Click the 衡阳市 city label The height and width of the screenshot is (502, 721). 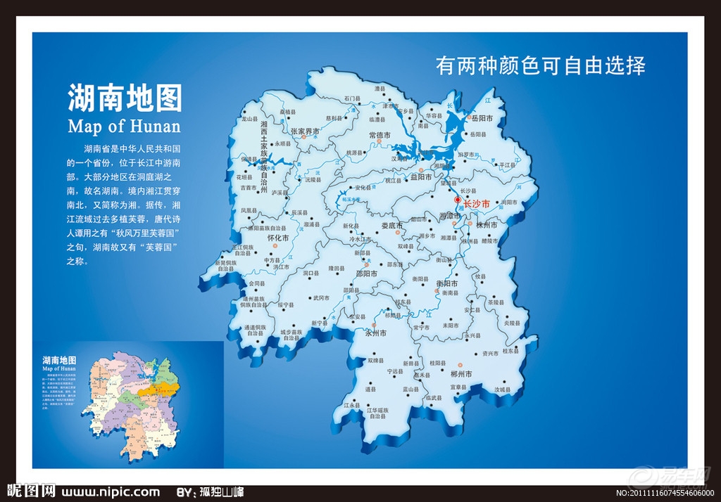click(447, 283)
